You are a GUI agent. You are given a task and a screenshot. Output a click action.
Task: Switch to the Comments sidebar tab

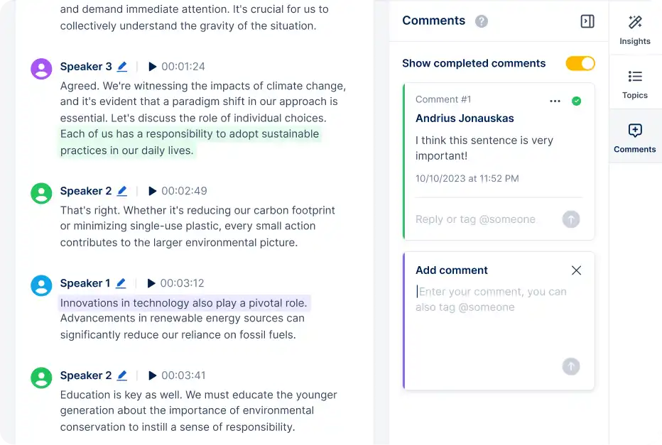[634, 136]
